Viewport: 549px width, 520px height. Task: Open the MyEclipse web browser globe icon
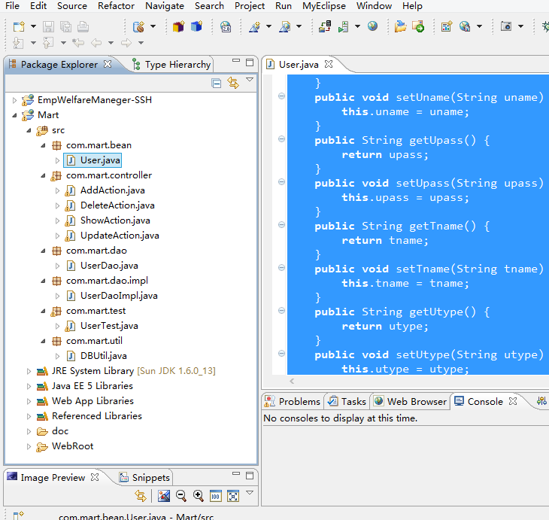pyautogui.click(x=372, y=26)
